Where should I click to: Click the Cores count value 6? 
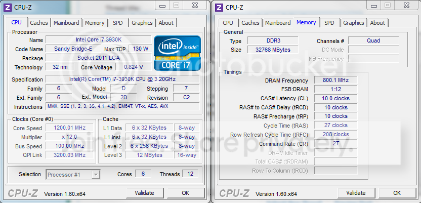coord(143,174)
